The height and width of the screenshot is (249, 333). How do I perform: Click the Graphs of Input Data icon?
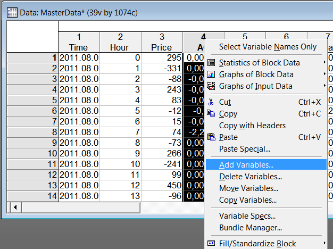coord(211,86)
